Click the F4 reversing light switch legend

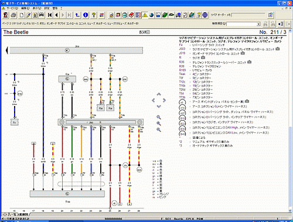click(202, 45)
